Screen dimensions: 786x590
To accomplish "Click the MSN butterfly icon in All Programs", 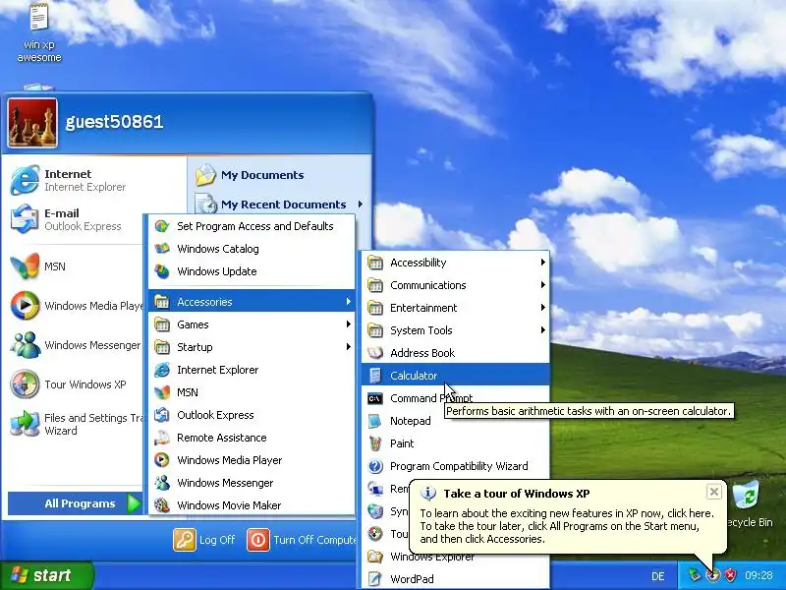I will click(x=161, y=392).
